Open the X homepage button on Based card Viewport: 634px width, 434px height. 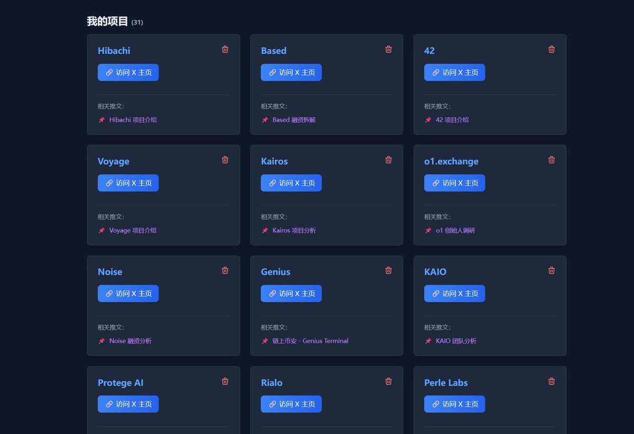[x=291, y=72]
